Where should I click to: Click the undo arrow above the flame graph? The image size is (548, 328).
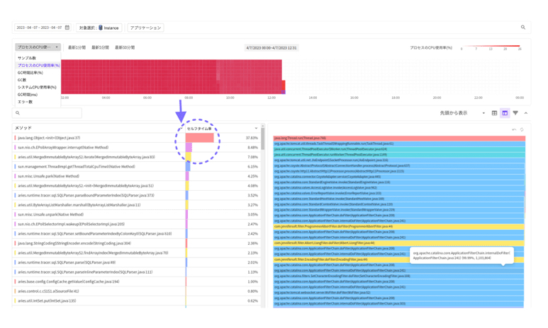[x=514, y=129]
